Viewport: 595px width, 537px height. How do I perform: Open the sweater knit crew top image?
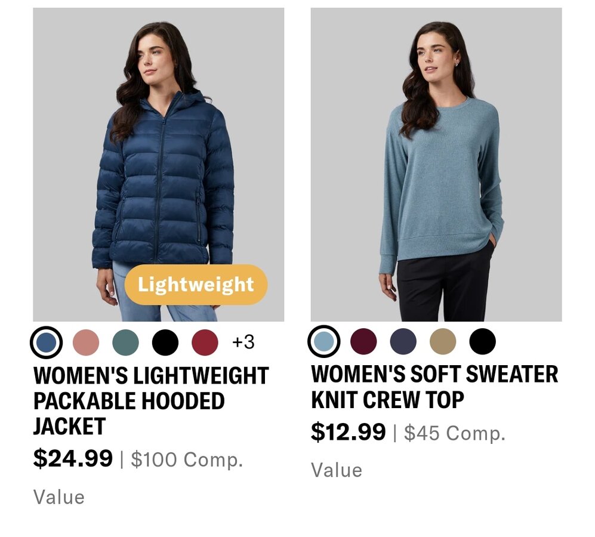[x=436, y=164]
